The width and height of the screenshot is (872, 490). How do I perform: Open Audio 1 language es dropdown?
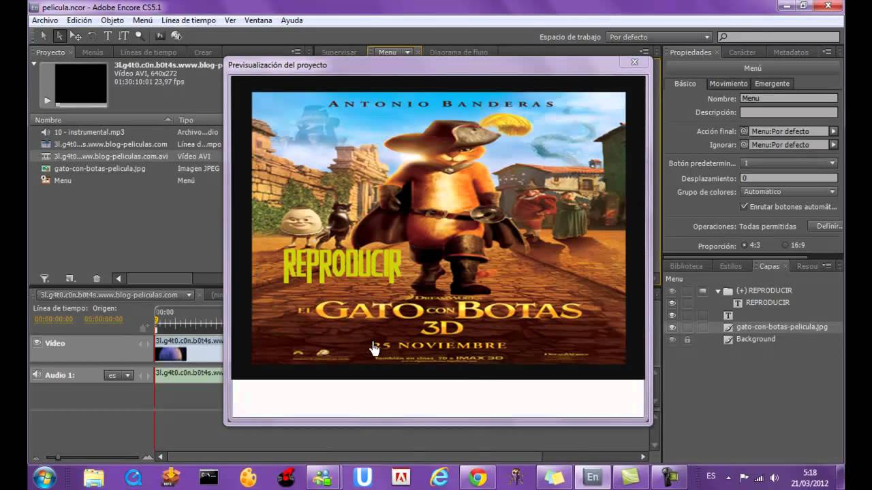click(119, 375)
